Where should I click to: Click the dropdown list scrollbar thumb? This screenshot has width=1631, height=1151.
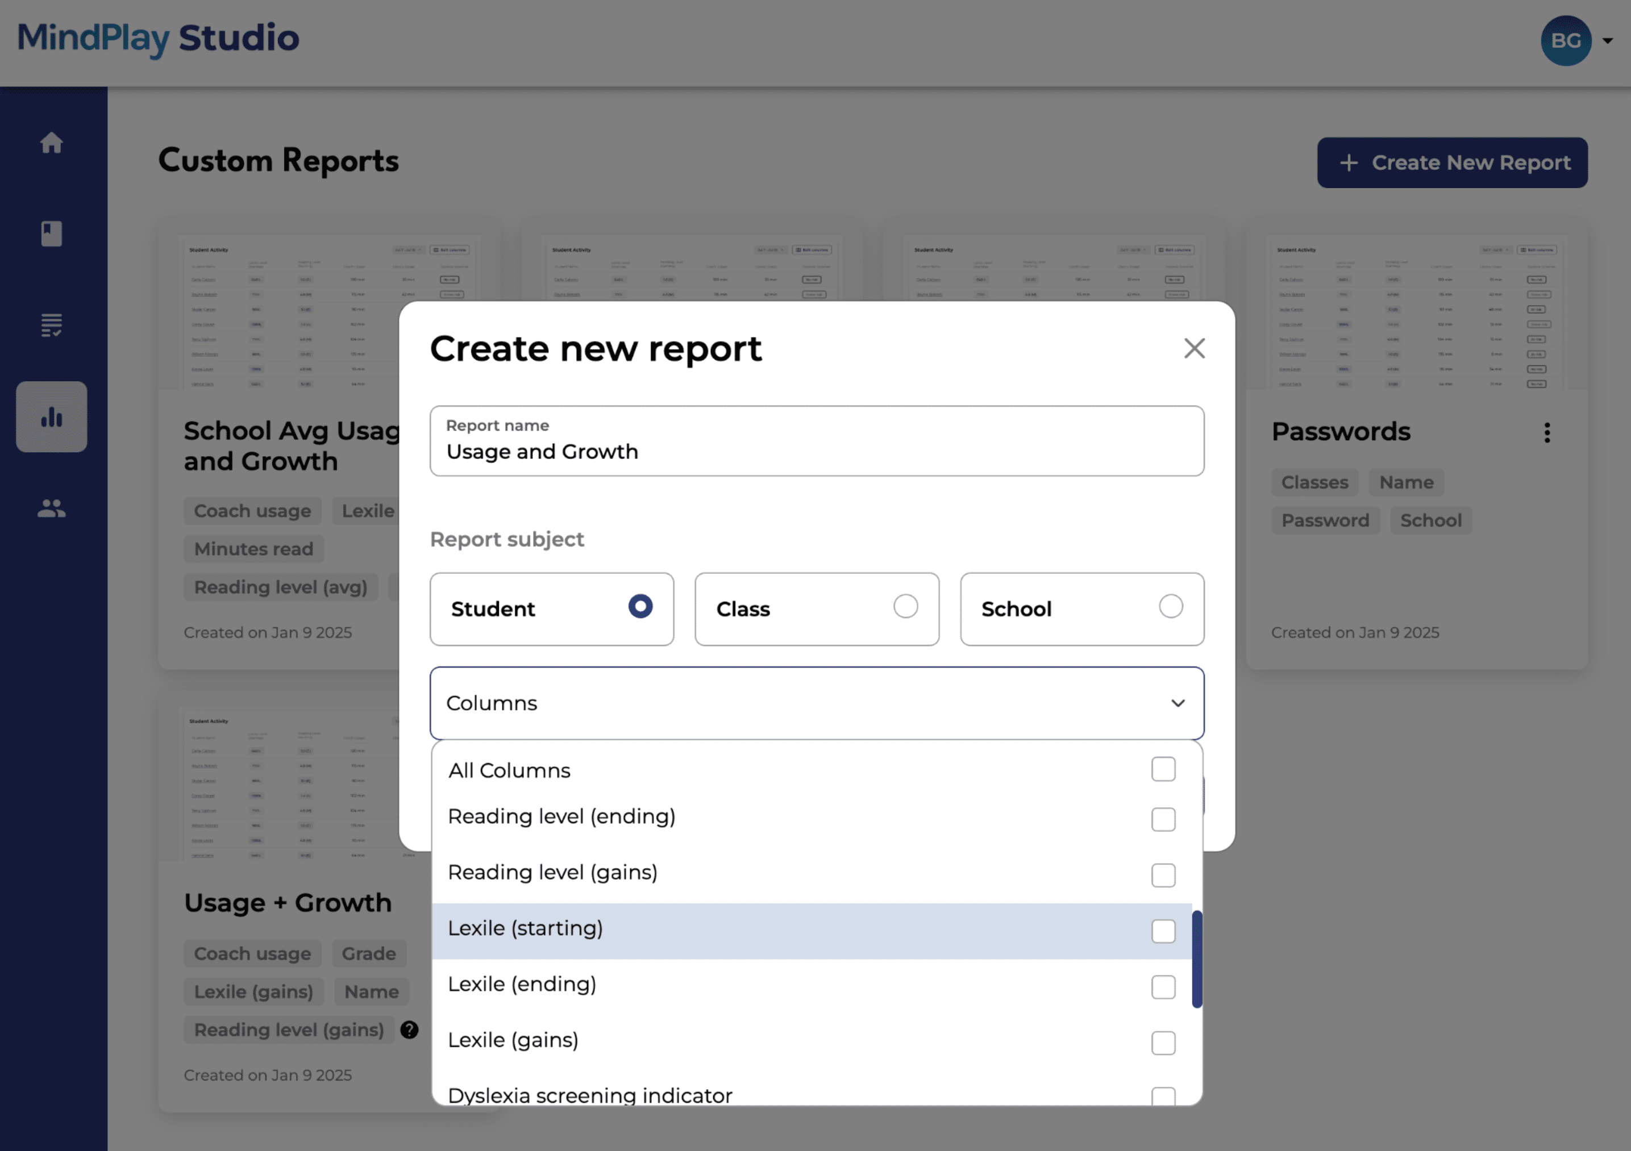(1197, 958)
